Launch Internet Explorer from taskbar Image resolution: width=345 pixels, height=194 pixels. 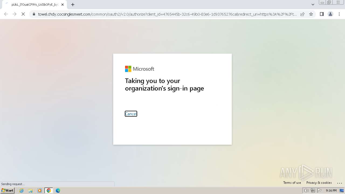click(22, 190)
